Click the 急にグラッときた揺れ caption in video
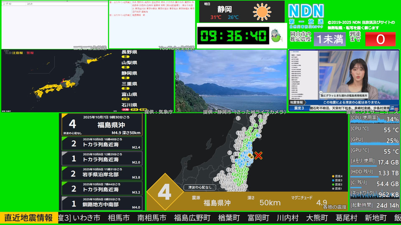The image size is (401, 225). tap(344, 96)
